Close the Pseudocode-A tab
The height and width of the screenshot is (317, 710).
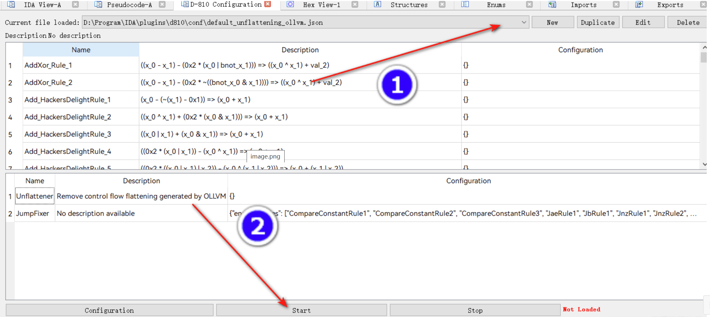point(162,5)
